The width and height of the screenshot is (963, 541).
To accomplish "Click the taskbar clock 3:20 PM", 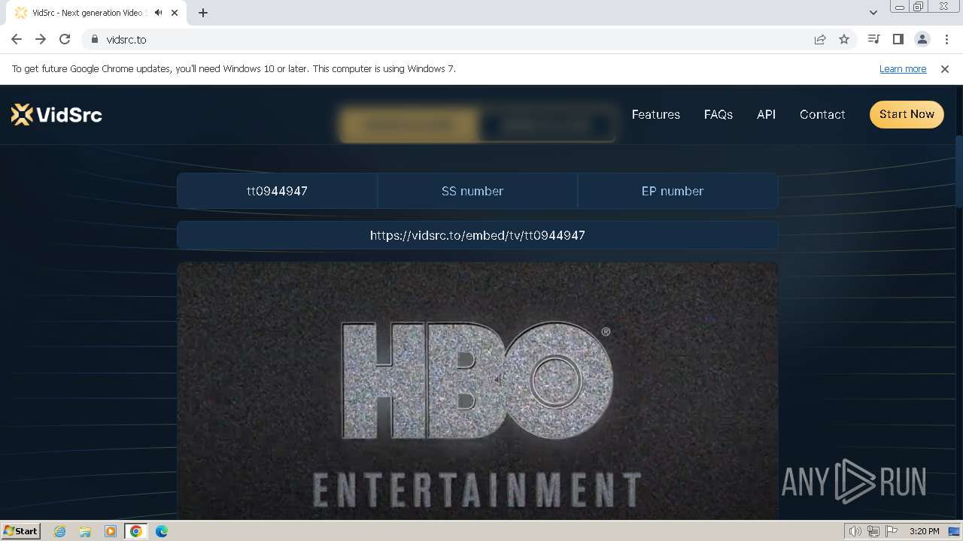I will coord(924,531).
